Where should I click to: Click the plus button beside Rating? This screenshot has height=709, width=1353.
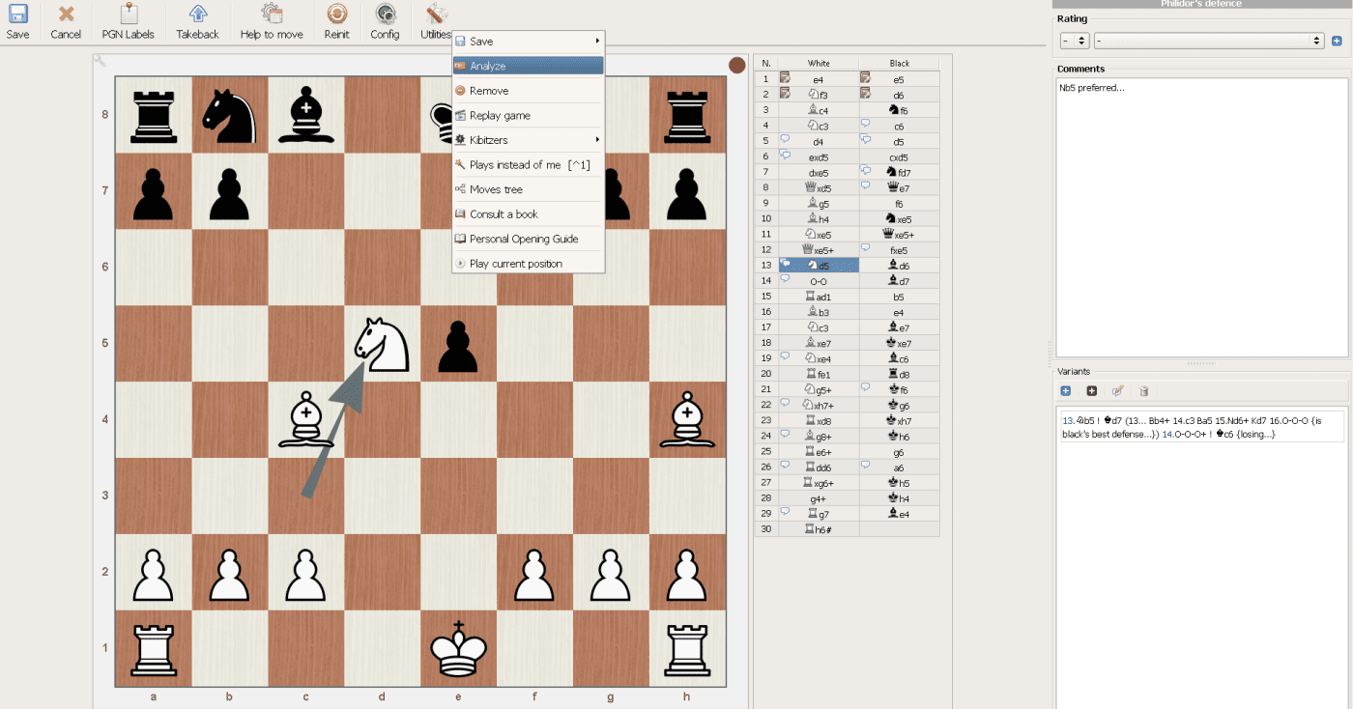pyautogui.click(x=1337, y=41)
